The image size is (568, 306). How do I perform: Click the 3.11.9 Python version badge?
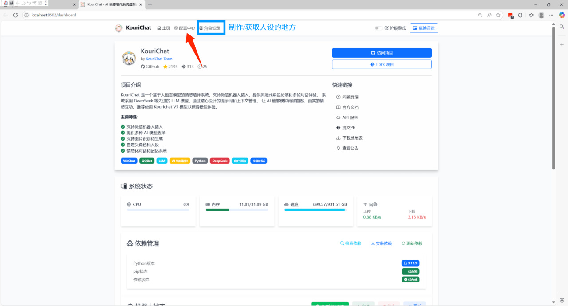[410, 263]
